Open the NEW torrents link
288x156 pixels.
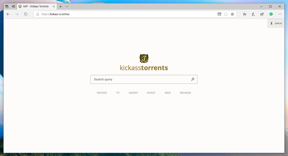[x=168, y=93]
